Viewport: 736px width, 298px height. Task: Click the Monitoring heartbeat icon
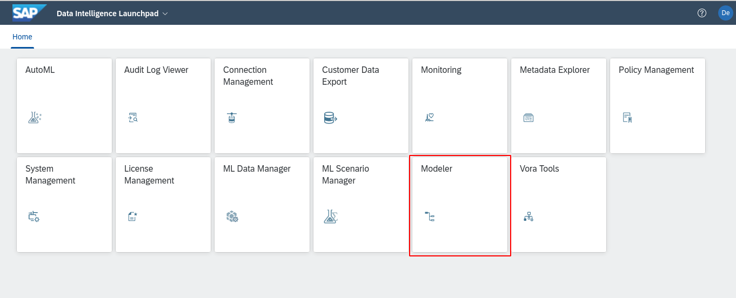pos(430,118)
